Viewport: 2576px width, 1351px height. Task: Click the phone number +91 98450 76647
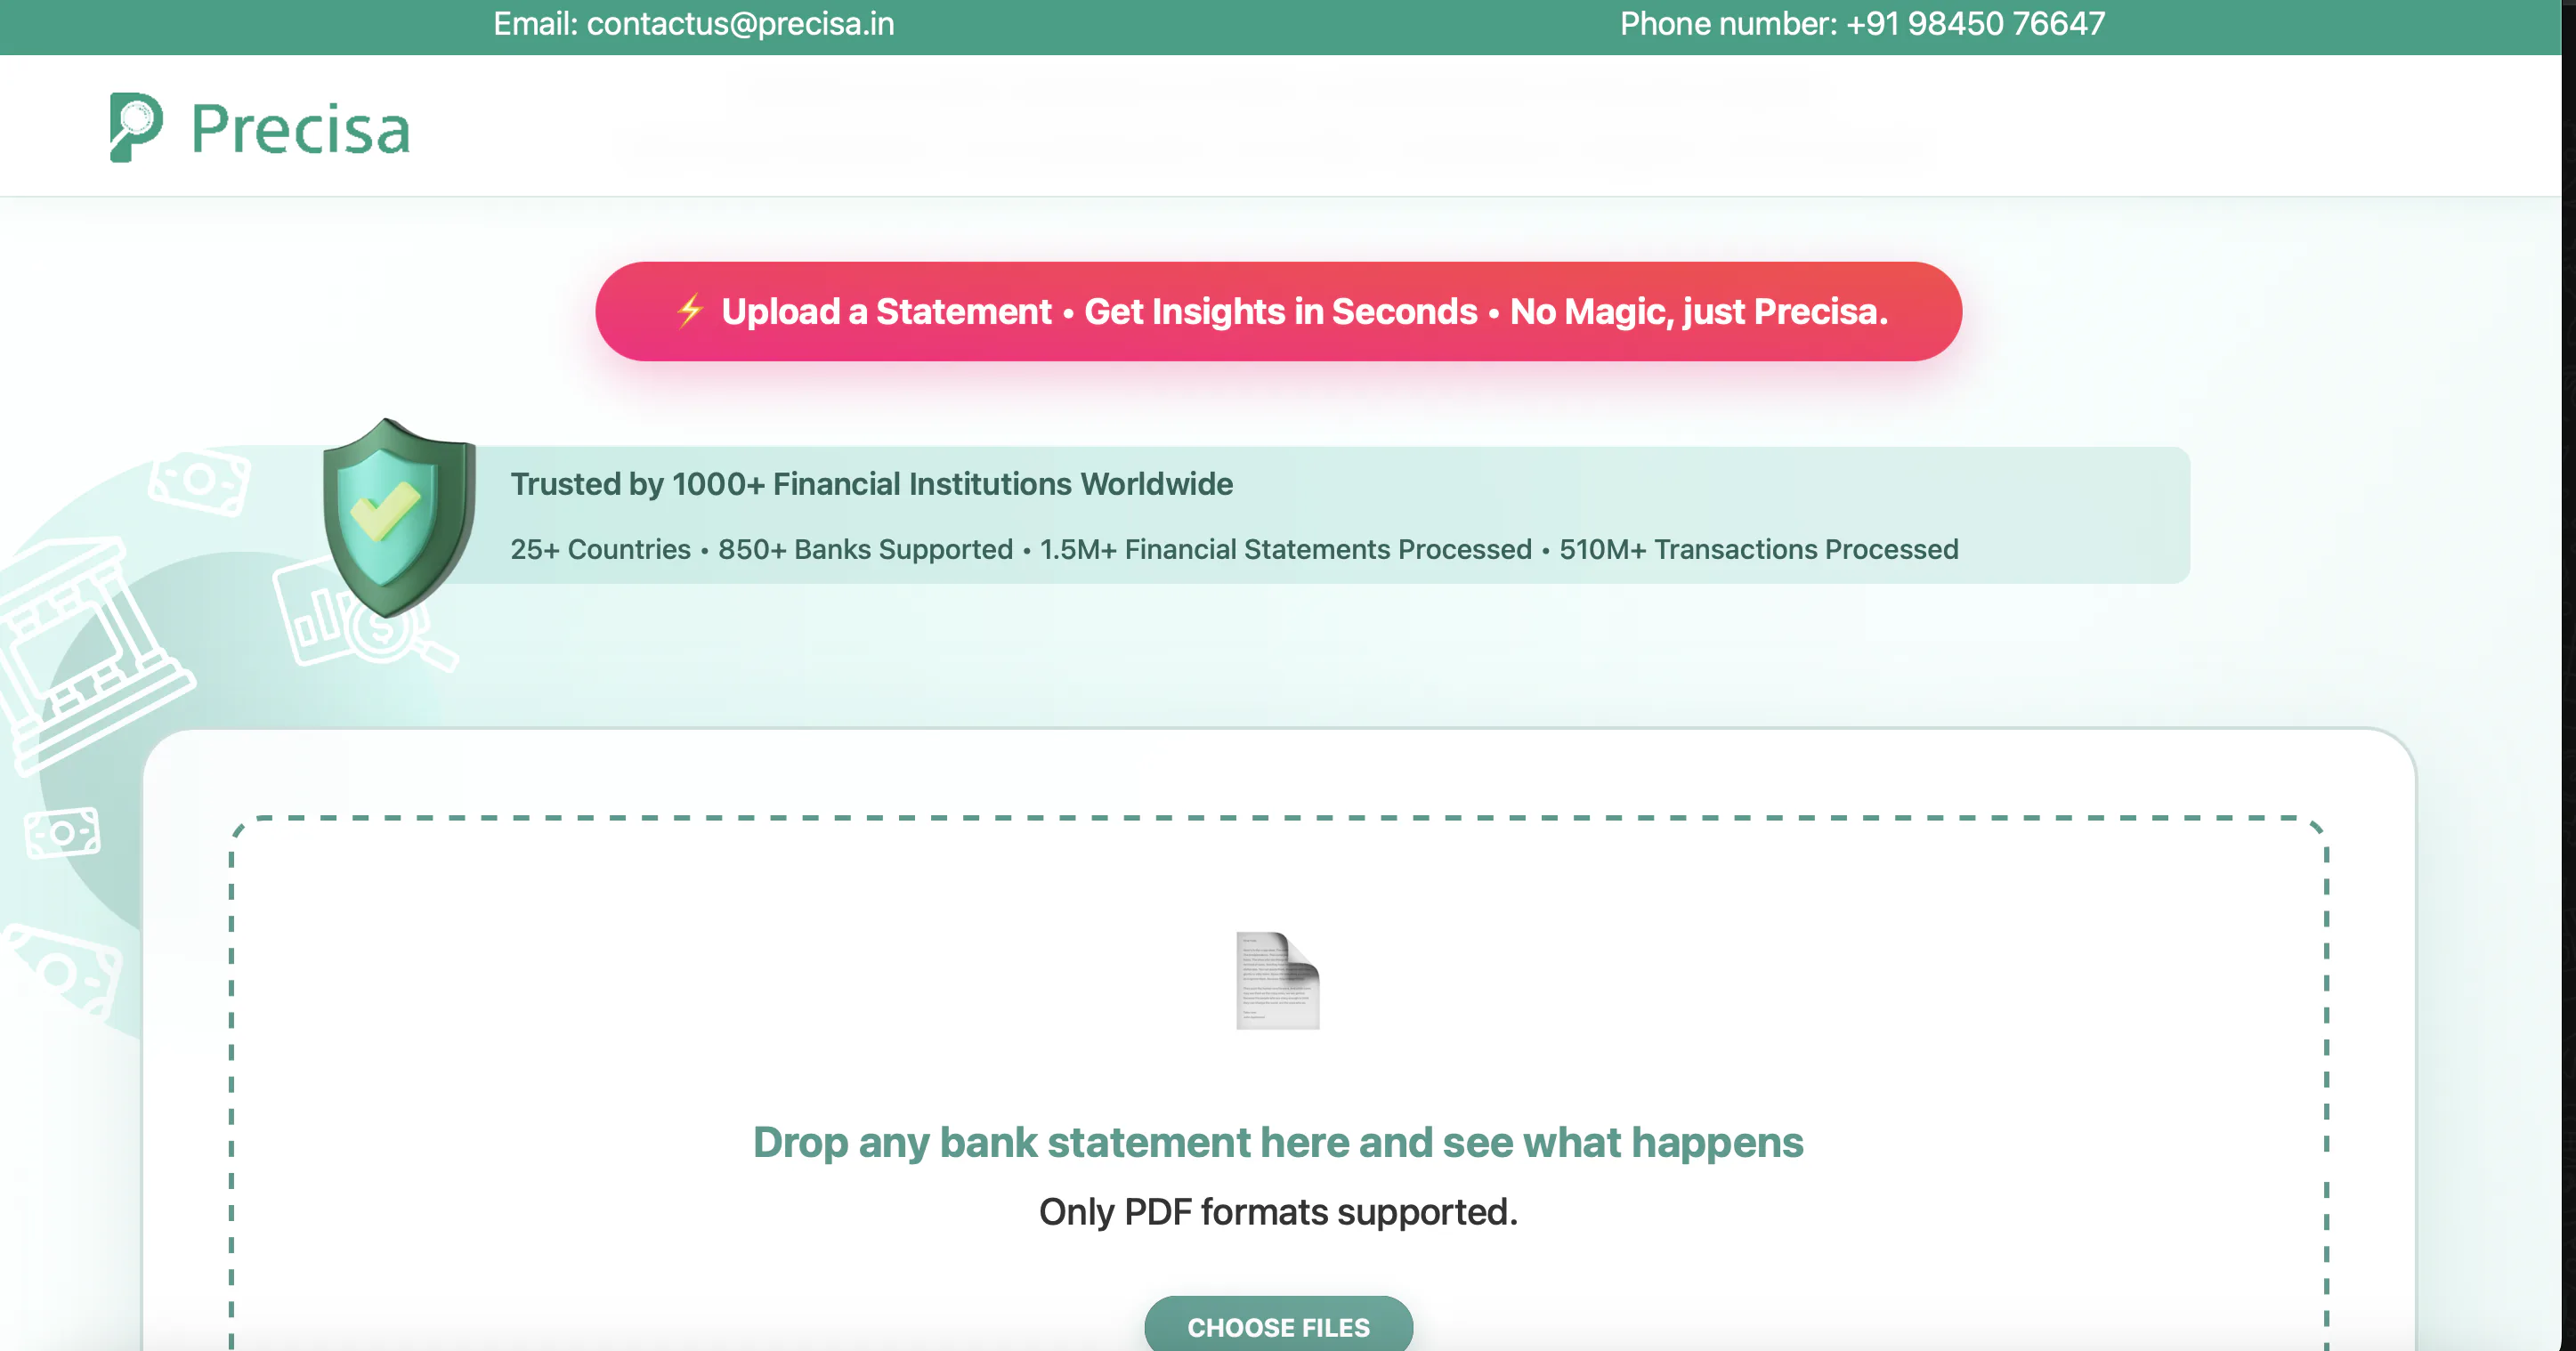(1975, 23)
